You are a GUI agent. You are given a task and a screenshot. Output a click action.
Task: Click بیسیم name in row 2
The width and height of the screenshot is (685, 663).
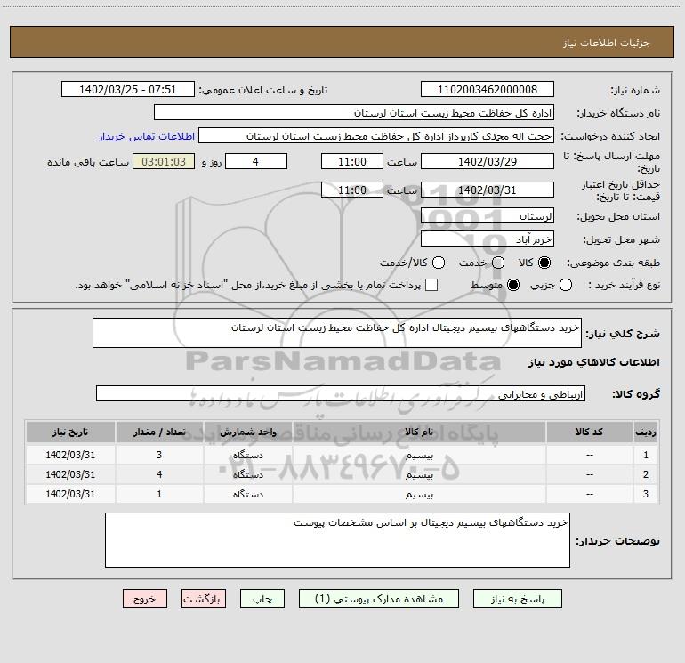(x=419, y=474)
